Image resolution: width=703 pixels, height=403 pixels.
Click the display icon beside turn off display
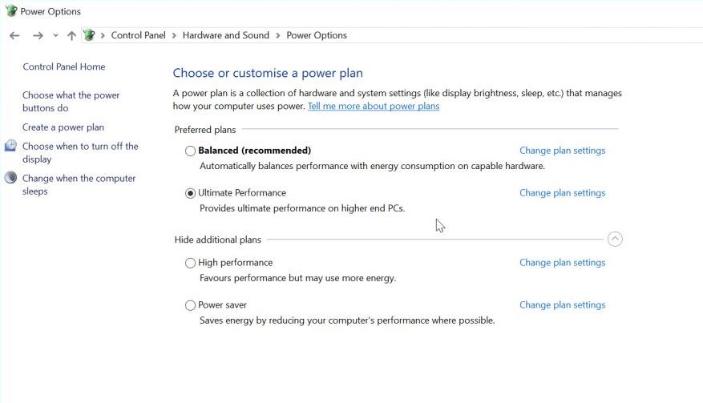(10, 146)
